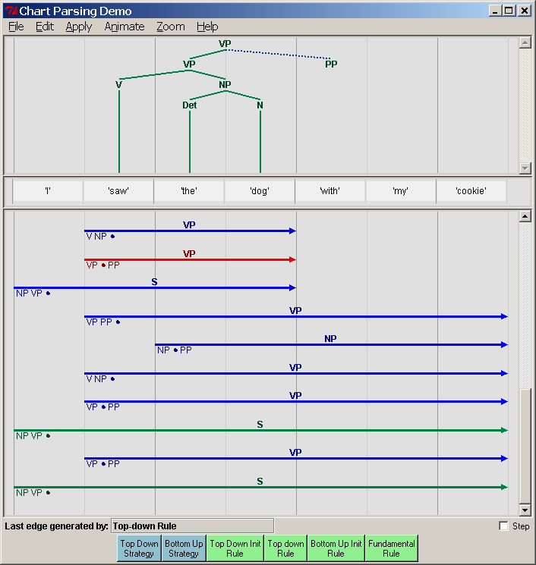Apply the Bottom Up Init Rule
The width and height of the screenshot is (536, 565).
tap(336, 548)
